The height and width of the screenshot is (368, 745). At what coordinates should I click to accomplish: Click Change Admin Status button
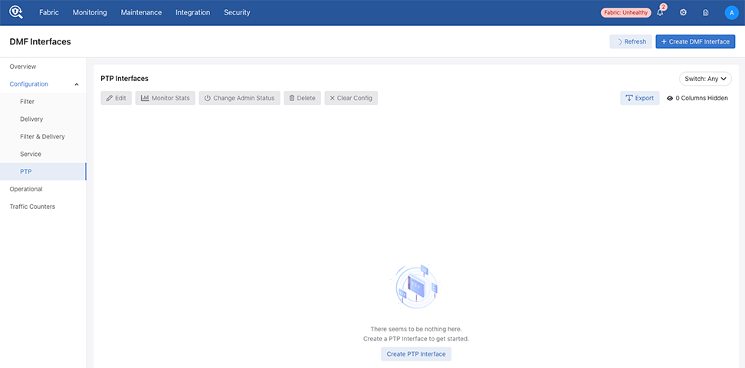point(239,98)
